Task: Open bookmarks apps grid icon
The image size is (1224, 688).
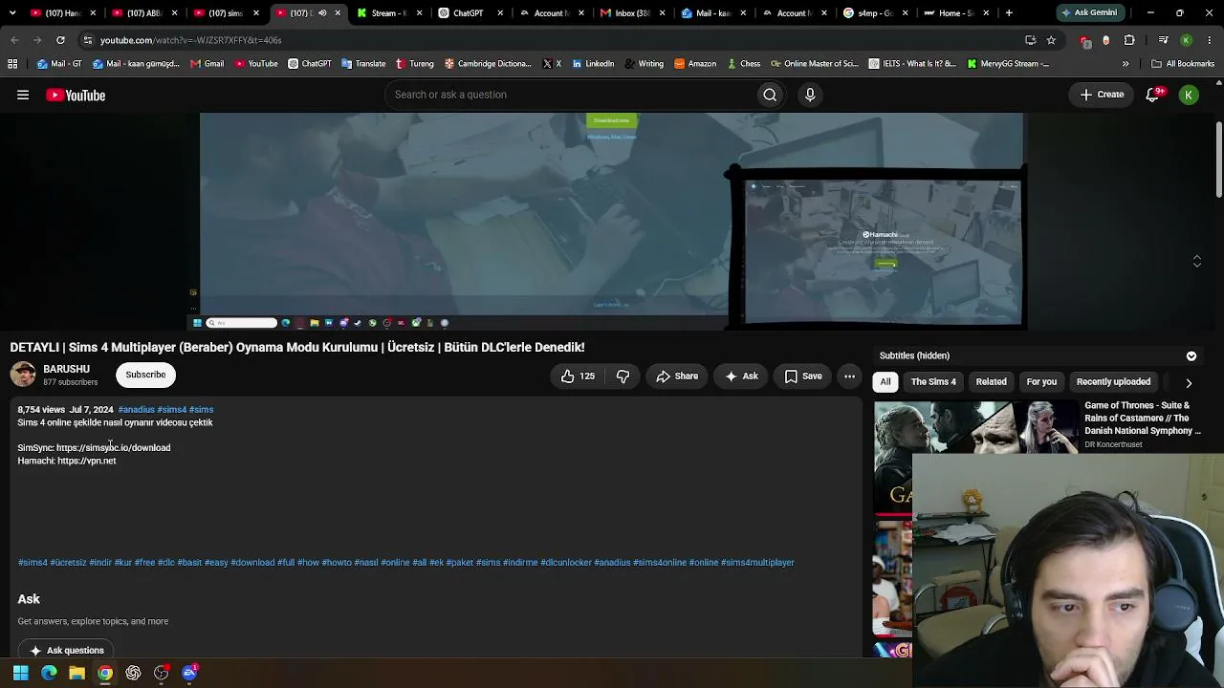Action: click(x=12, y=64)
